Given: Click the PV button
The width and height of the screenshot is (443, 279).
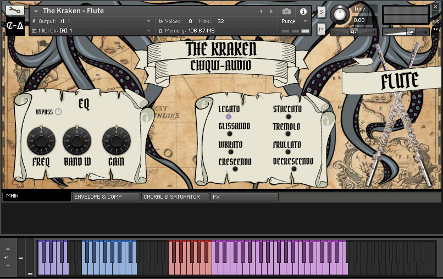Looking at the screenshot, I should [x=435, y=29].
